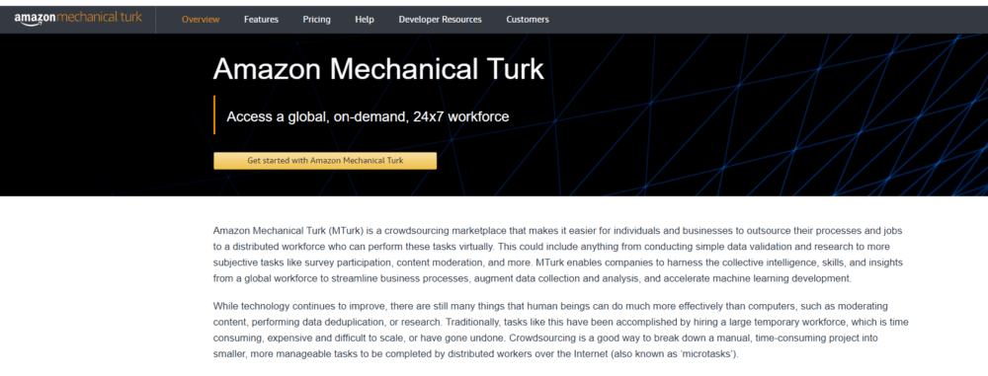Go to the Customers page
Viewport: 988px width, 376px height.
coord(528,20)
